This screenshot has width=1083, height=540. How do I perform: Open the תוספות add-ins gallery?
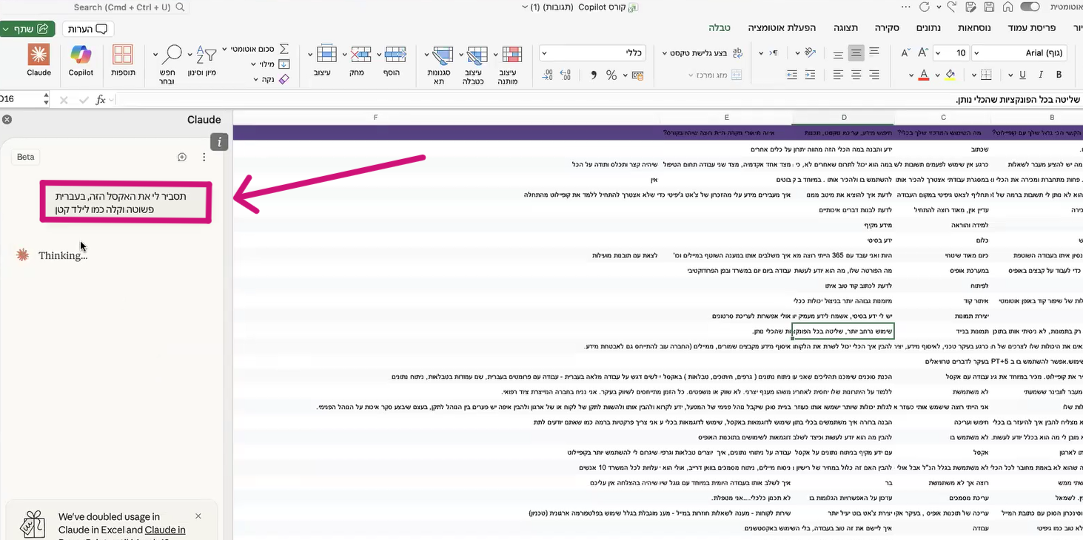pos(123,60)
